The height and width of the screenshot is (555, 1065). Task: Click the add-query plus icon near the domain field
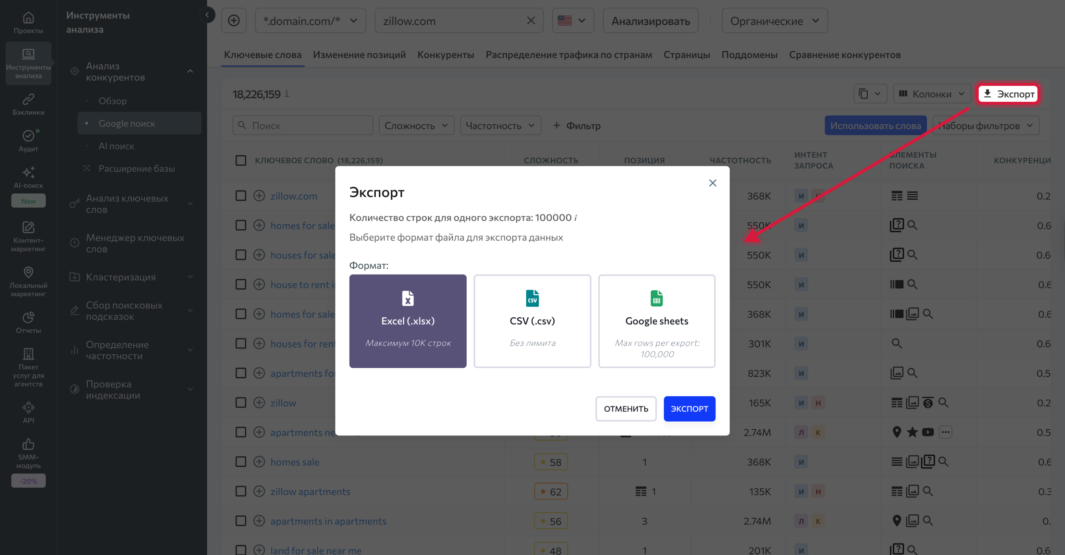[234, 20]
